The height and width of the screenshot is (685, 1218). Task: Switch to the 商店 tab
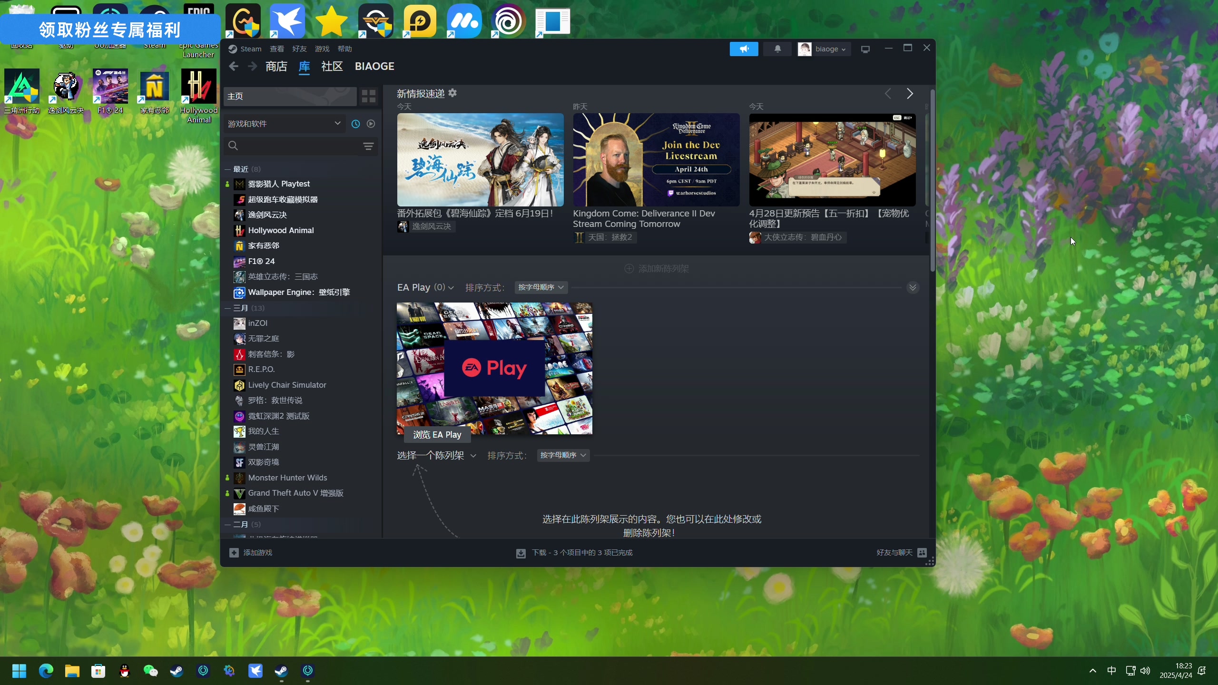276,67
